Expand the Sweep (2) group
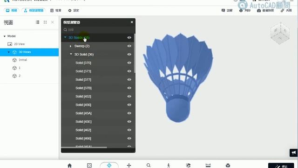This screenshot has height=168, width=298. (70, 46)
